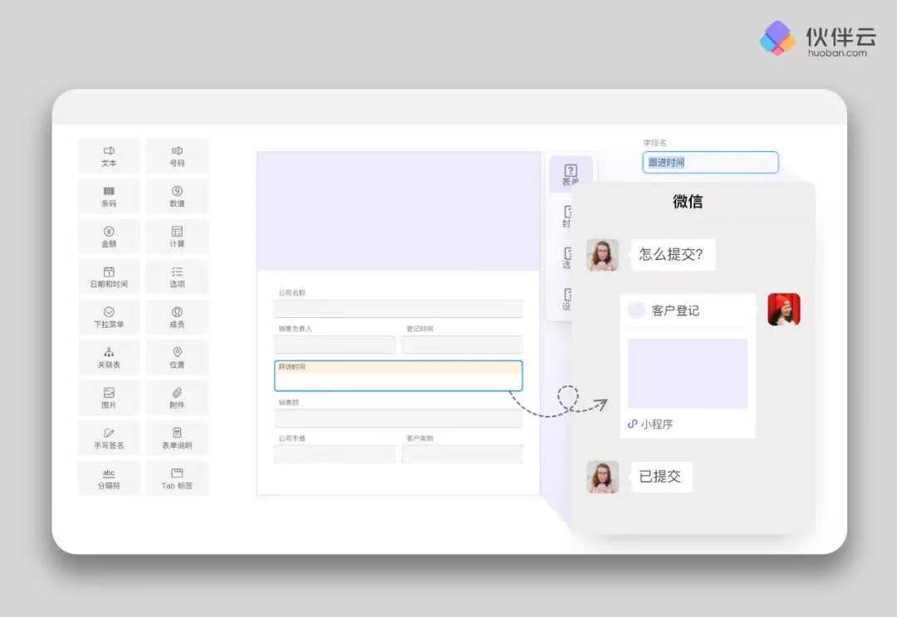
Task: Select the 选项 (Options) checklist field
Action: pos(177,277)
